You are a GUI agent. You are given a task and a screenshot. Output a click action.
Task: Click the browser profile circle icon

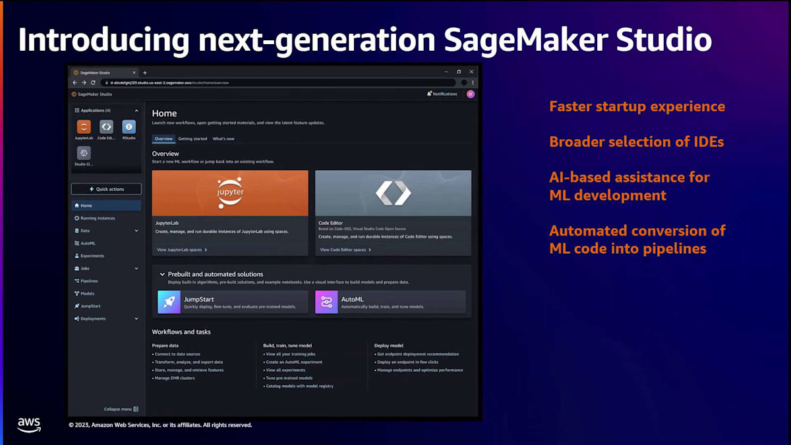(464, 82)
